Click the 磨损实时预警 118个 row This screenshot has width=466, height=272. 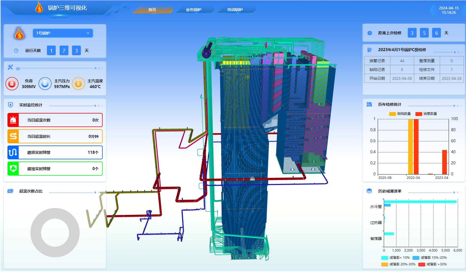coord(55,152)
